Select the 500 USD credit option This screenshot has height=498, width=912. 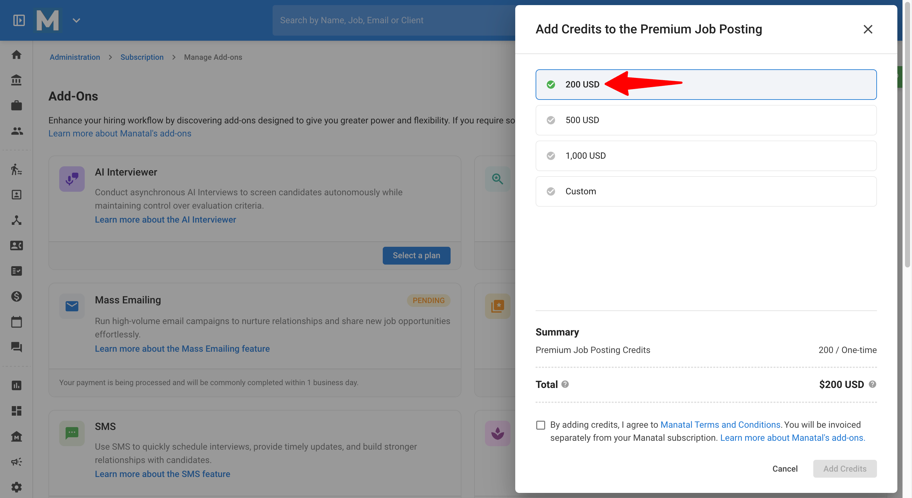(706, 120)
